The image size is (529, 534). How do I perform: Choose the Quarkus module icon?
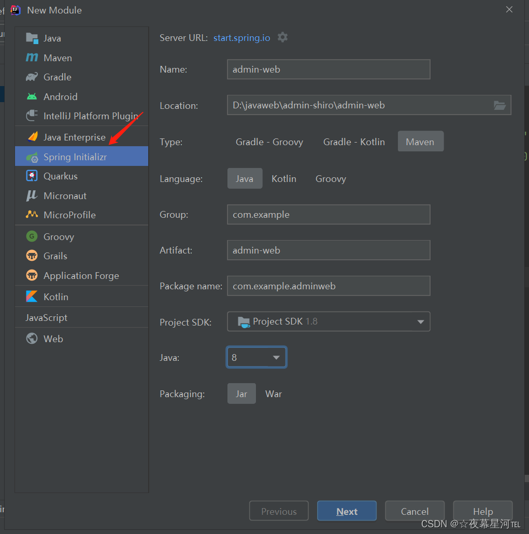tap(32, 176)
